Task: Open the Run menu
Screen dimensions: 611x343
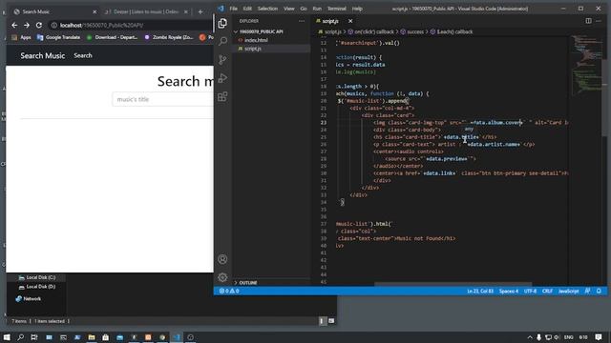Action: tap(317, 9)
